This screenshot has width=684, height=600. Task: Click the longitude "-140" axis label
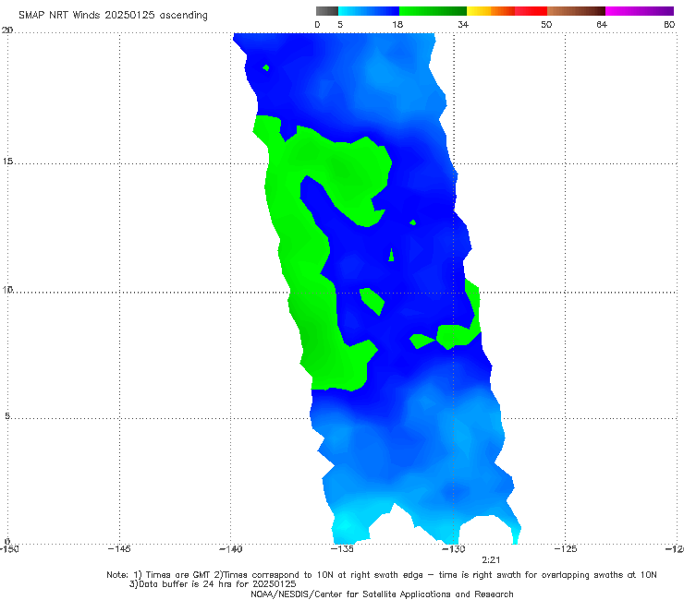pos(230,549)
